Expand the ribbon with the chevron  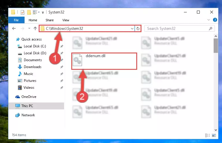click(x=208, y=20)
